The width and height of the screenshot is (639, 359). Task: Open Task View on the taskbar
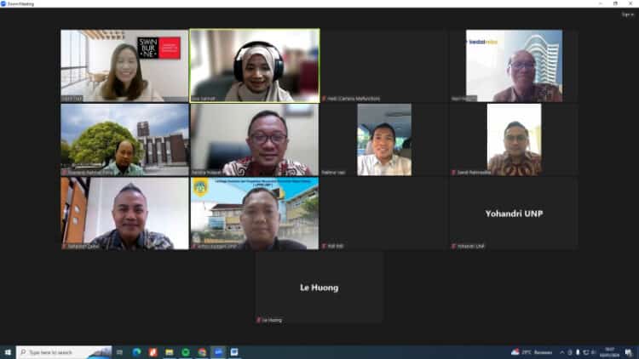119,352
